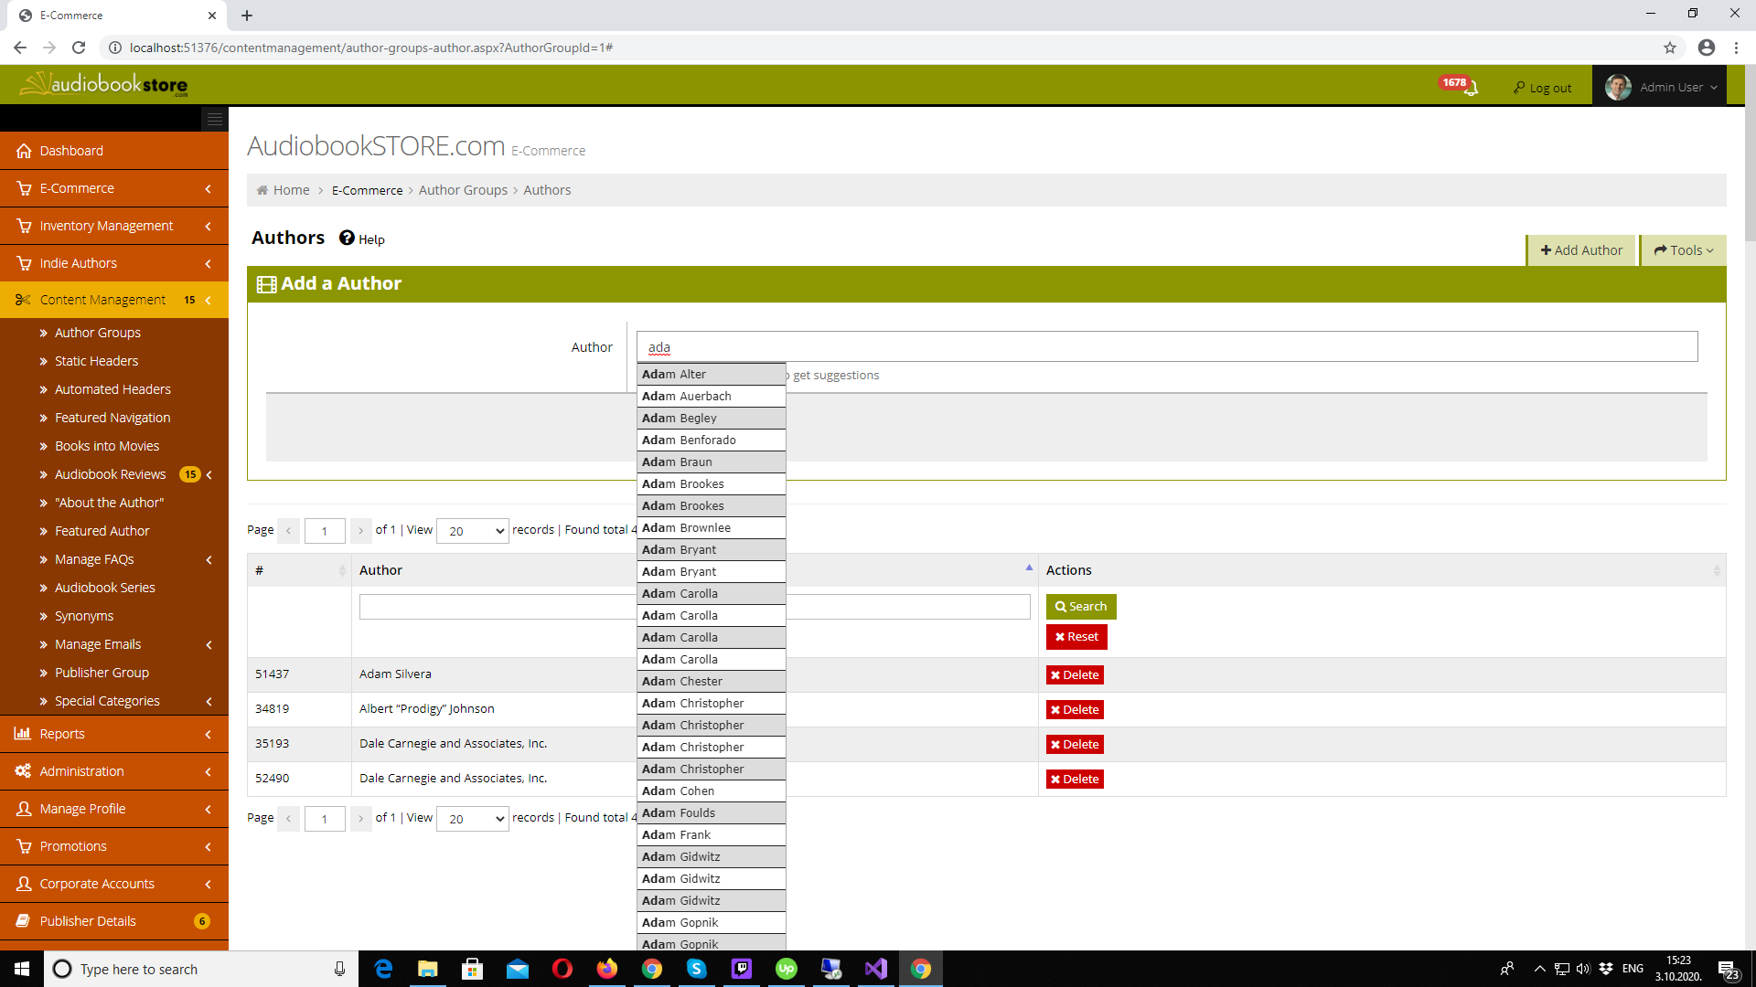Select Adam Frank suggestion
This screenshot has width=1756, height=987.
[x=712, y=835]
